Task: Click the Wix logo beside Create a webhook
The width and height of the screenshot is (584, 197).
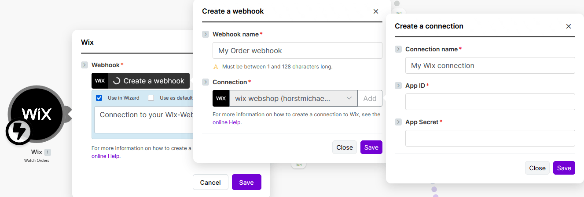Action: 100,81
